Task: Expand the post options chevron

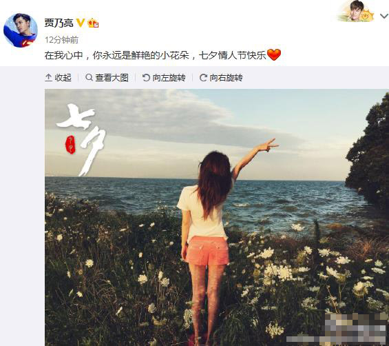Action: (384, 17)
